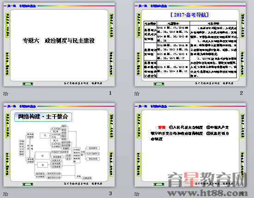
Task: Click the 网络构建·主干整合 heading box
Action: (x=43, y=117)
